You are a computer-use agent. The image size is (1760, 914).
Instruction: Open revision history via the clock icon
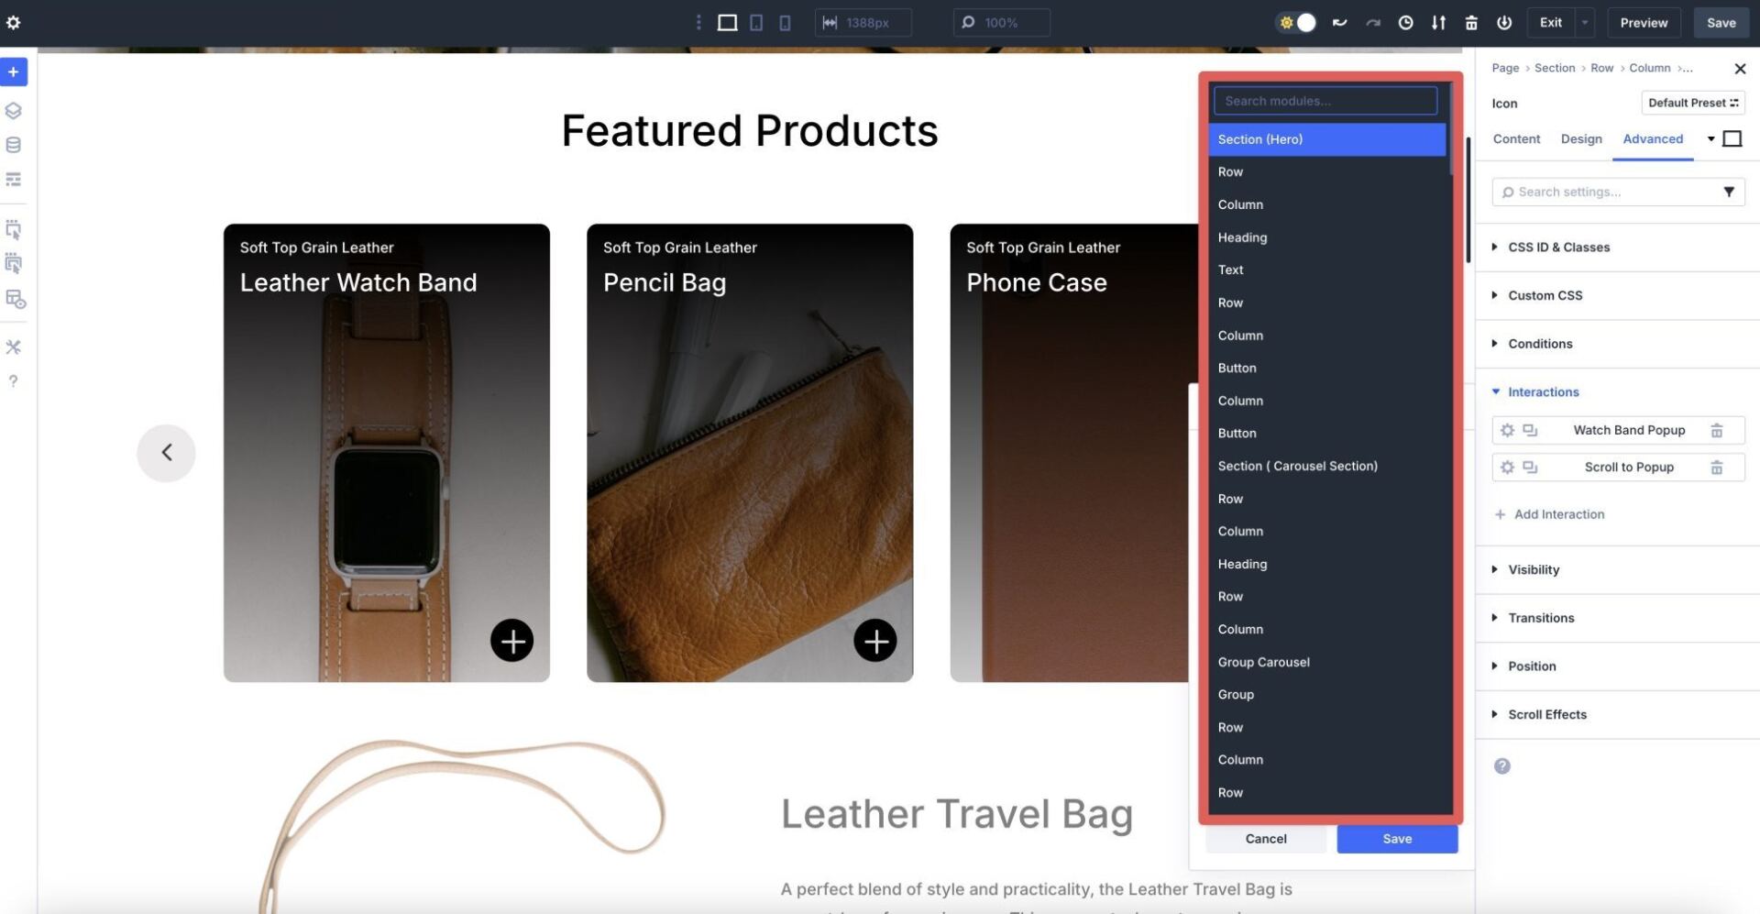[x=1405, y=22]
